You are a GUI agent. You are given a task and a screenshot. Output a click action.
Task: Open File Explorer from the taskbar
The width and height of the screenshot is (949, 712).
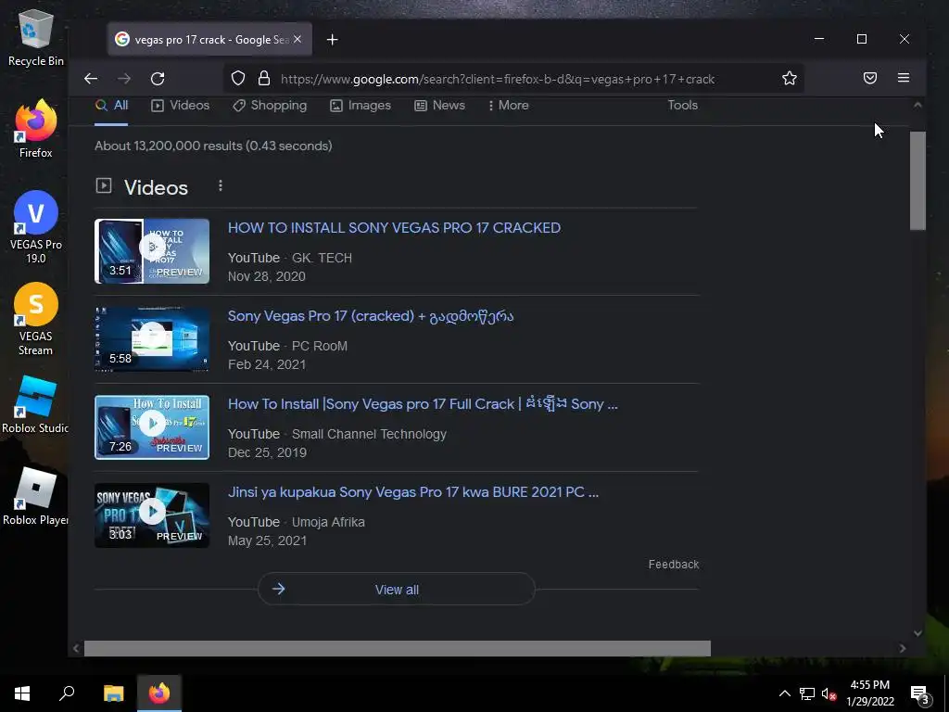pos(113,693)
